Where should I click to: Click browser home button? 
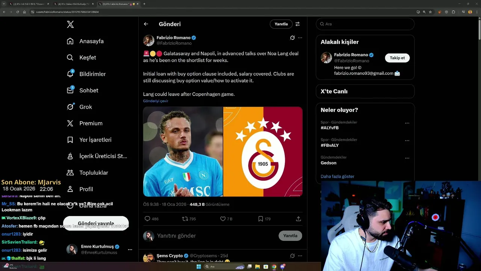point(24,12)
